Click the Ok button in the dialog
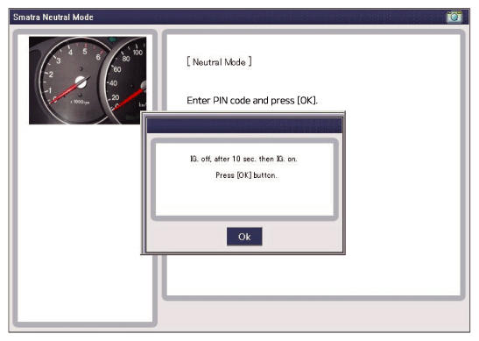Image resolution: width=479 pixels, height=341 pixels. [x=244, y=237]
